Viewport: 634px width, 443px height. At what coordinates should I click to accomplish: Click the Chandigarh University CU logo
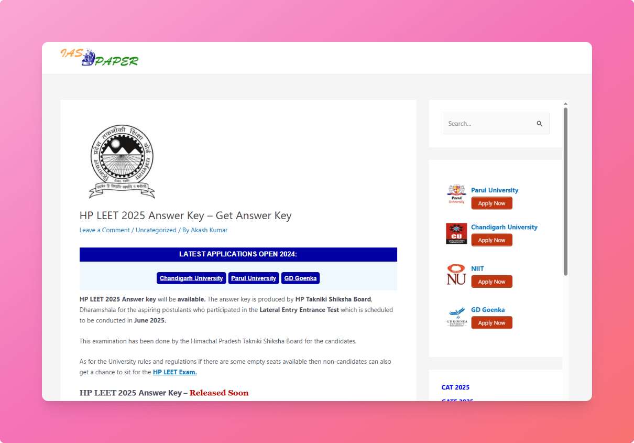click(456, 233)
